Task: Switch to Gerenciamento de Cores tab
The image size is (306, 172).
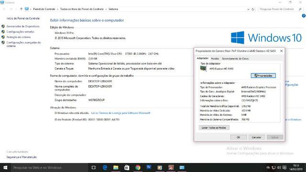Action: coord(235,59)
